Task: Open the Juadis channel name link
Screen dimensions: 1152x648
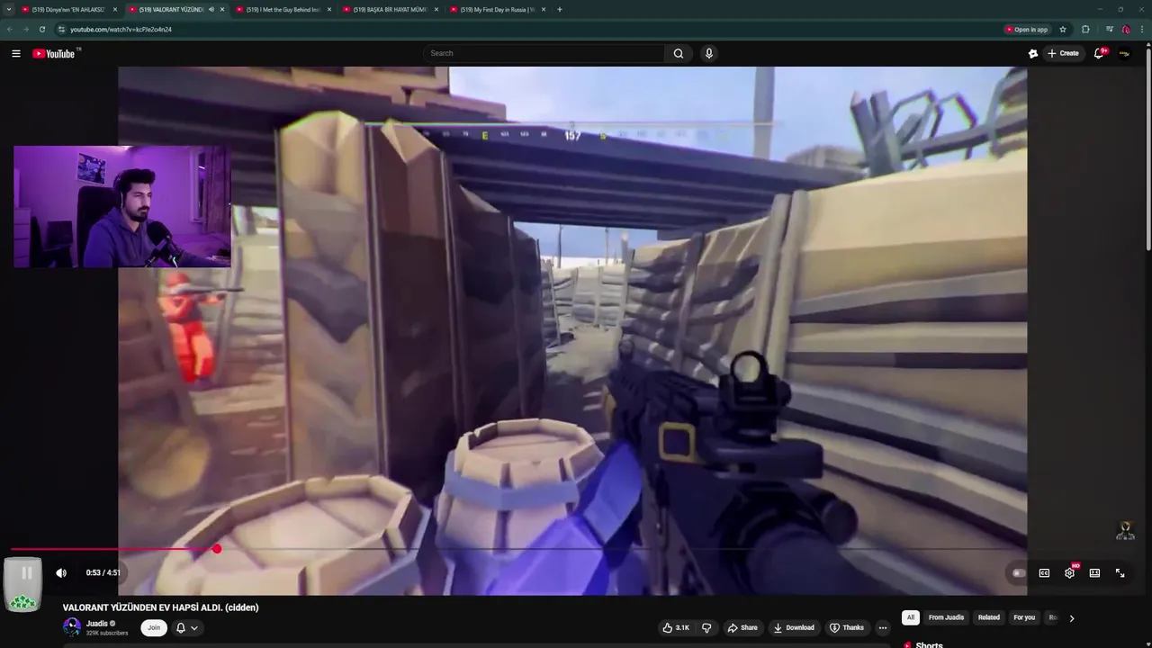Action: (97, 623)
